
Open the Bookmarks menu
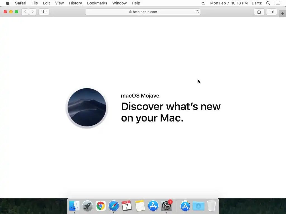pyautogui.click(x=97, y=3)
